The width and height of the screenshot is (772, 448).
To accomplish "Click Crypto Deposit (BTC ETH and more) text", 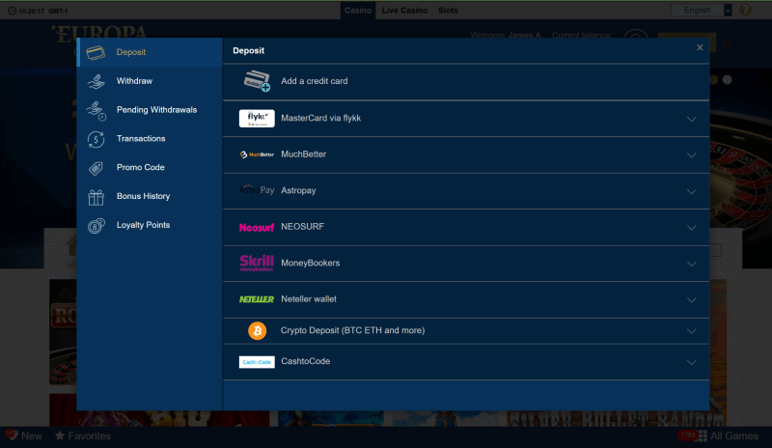I will pyautogui.click(x=352, y=331).
